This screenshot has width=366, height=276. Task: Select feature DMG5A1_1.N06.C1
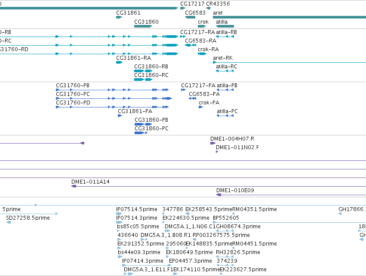point(190,227)
